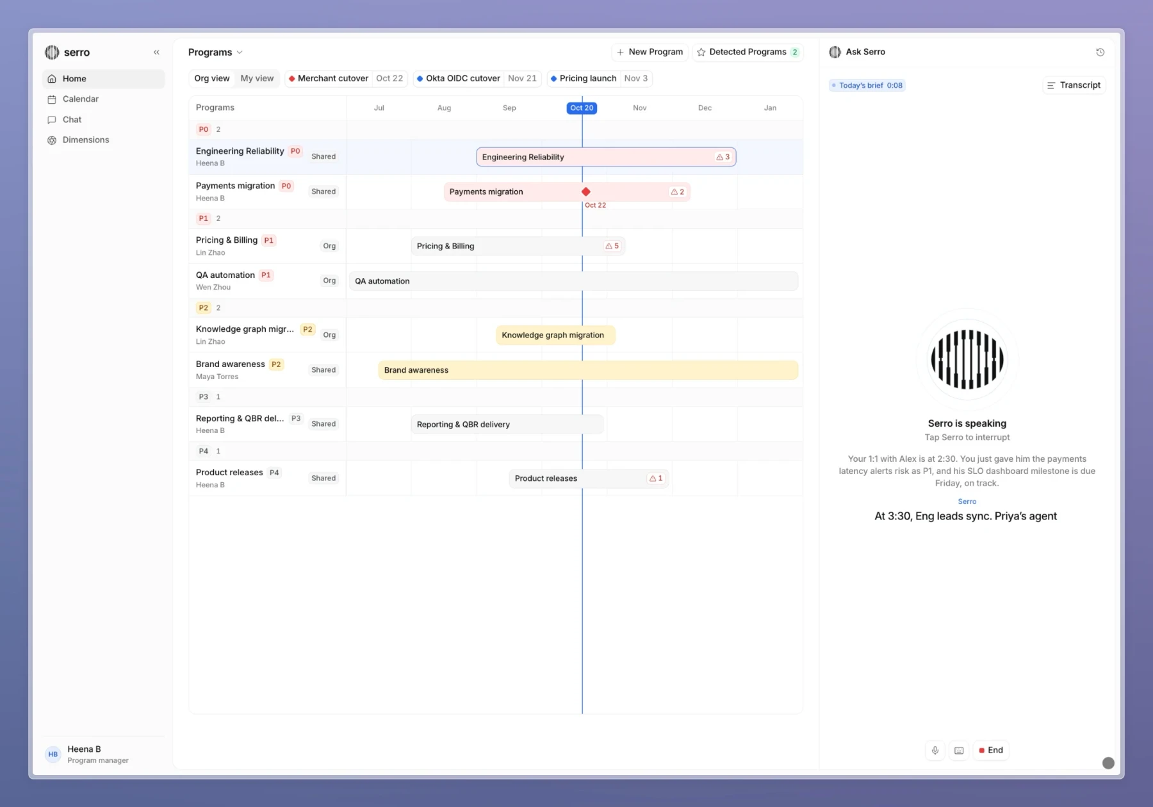Select the Brand awareness program name

click(x=230, y=364)
